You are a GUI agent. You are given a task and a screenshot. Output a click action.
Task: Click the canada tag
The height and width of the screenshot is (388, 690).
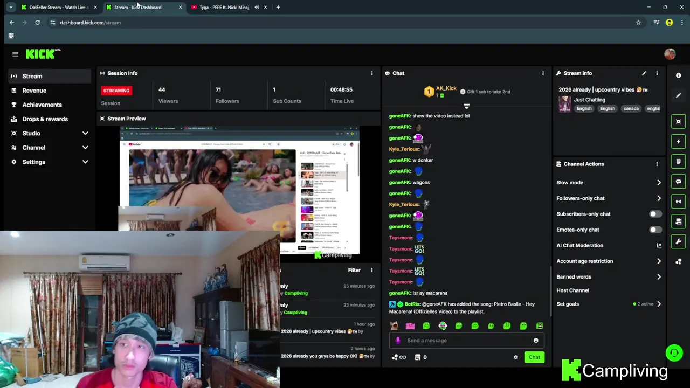click(x=631, y=108)
